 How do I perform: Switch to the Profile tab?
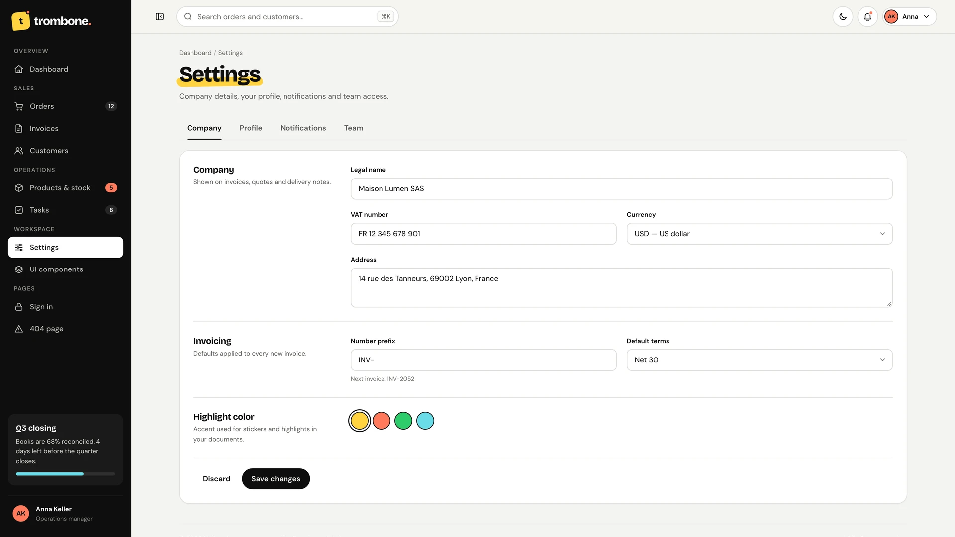[251, 128]
